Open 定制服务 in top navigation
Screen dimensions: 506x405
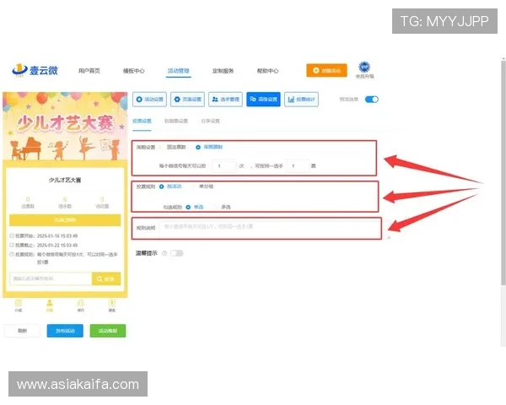(x=223, y=71)
